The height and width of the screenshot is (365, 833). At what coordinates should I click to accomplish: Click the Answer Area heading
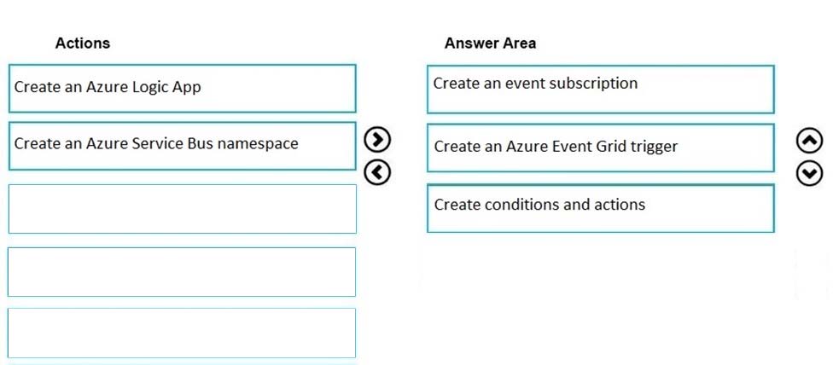tap(490, 43)
